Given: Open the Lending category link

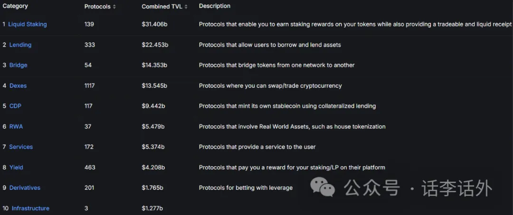Looking at the screenshot, I should tap(20, 45).
